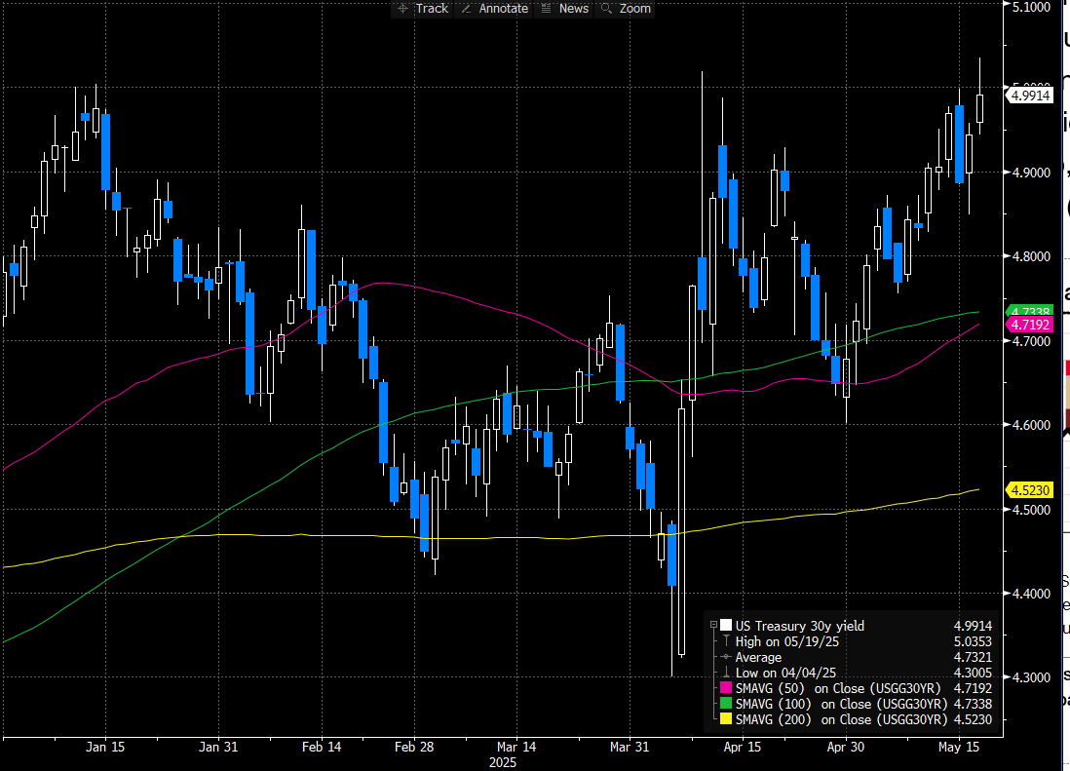The height and width of the screenshot is (771, 1070).
Task: Click the Apr 30 date label
Action: 846,747
